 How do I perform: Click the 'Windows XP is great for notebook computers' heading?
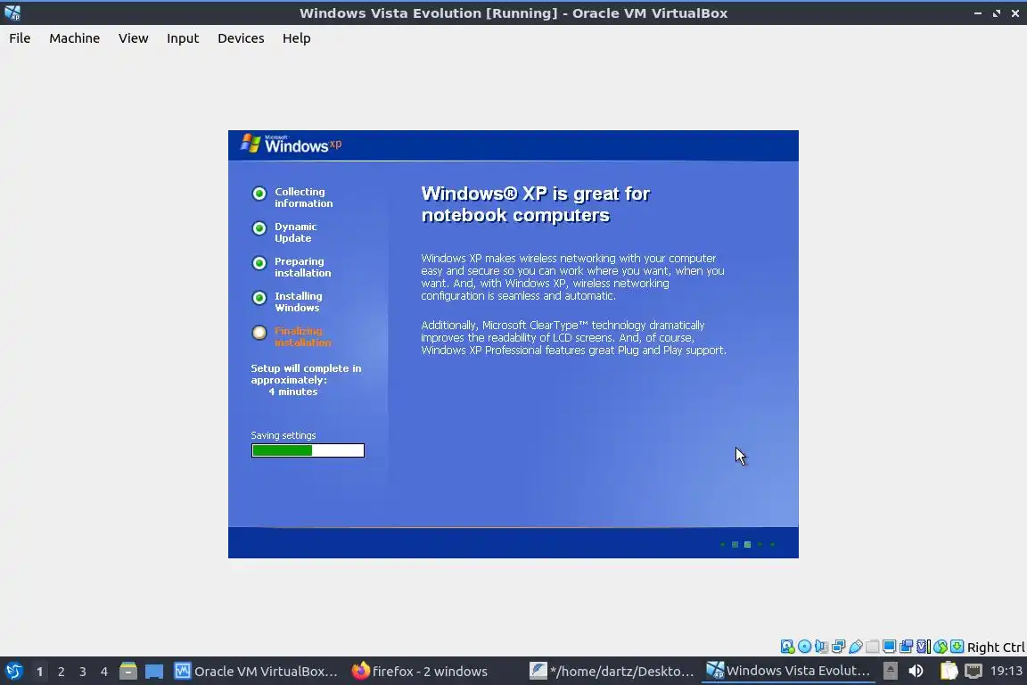coord(535,204)
